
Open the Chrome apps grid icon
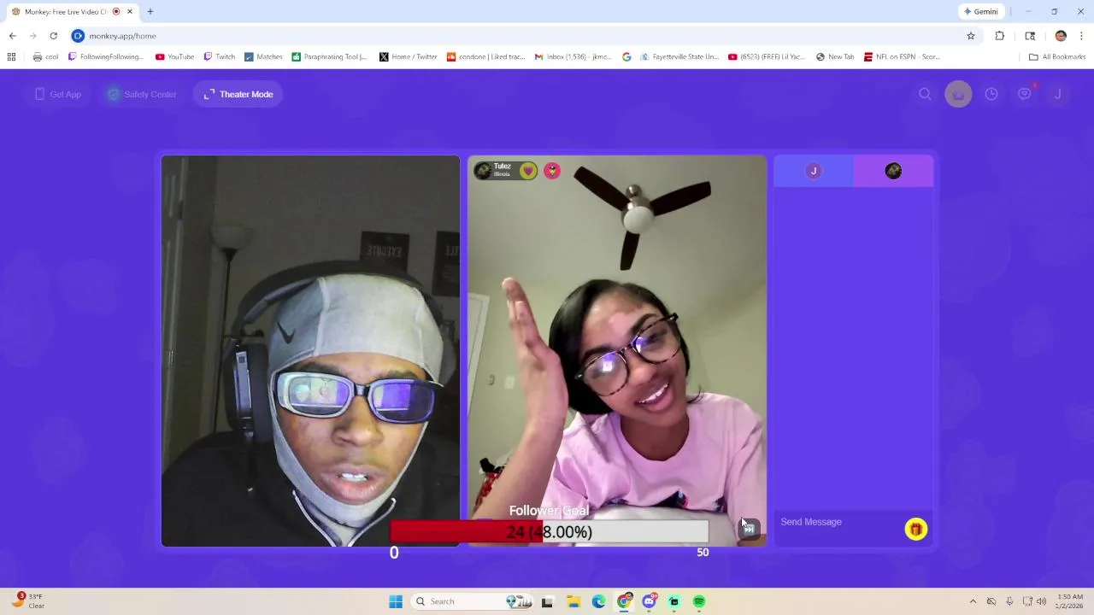[11, 57]
